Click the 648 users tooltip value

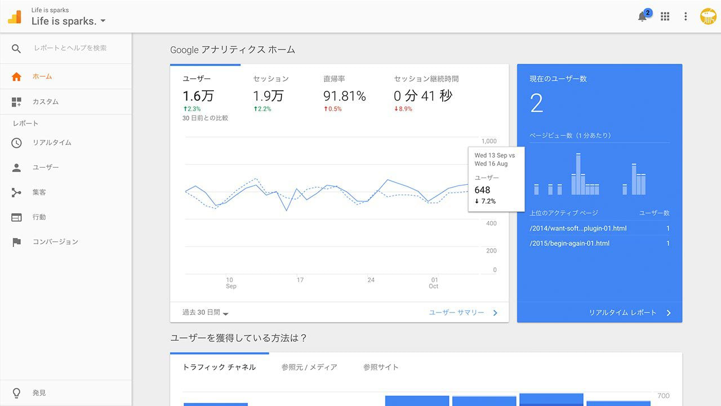tap(482, 190)
